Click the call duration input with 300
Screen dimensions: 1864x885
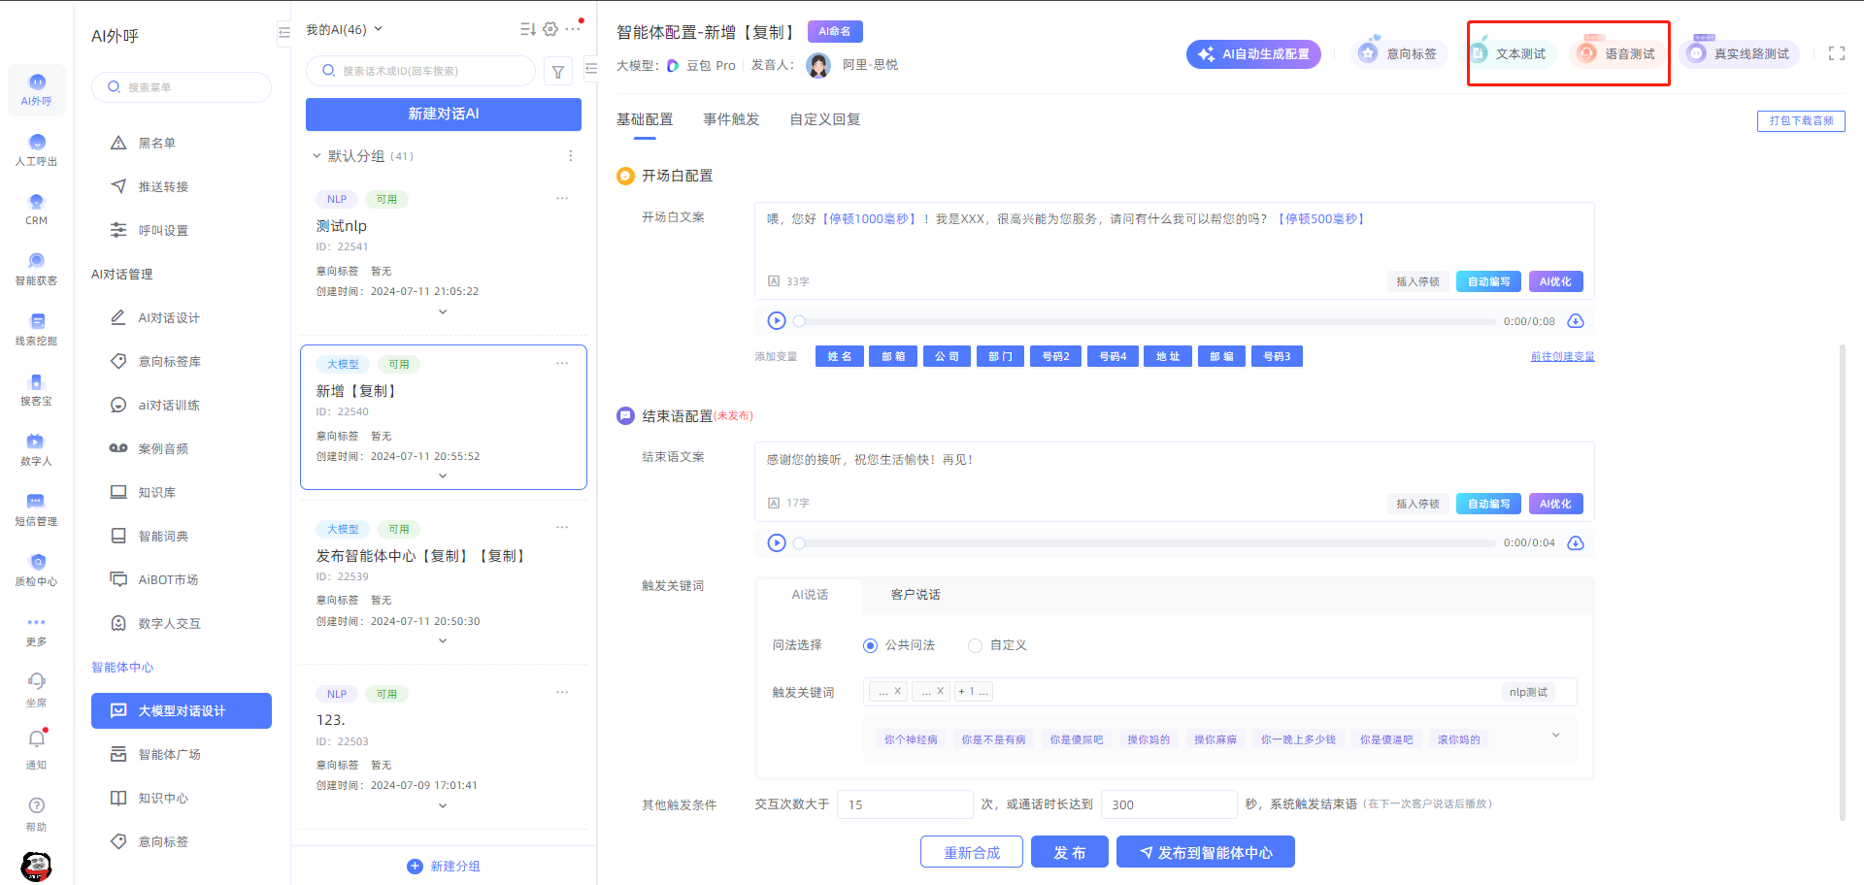tap(1169, 804)
